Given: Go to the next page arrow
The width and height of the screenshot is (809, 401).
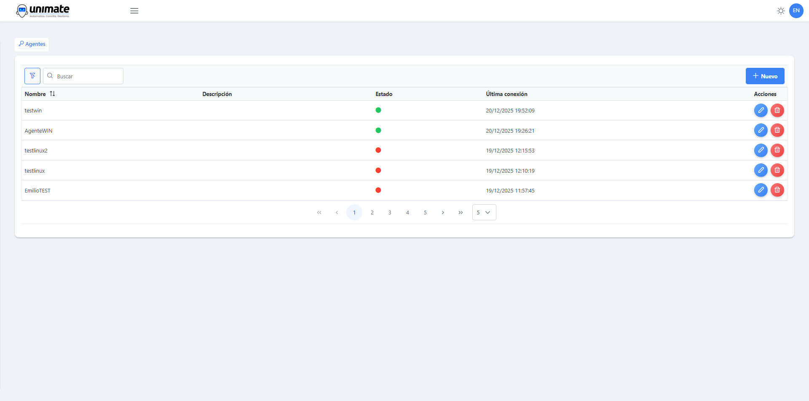Looking at the screenshot, I should click(443, 212).
